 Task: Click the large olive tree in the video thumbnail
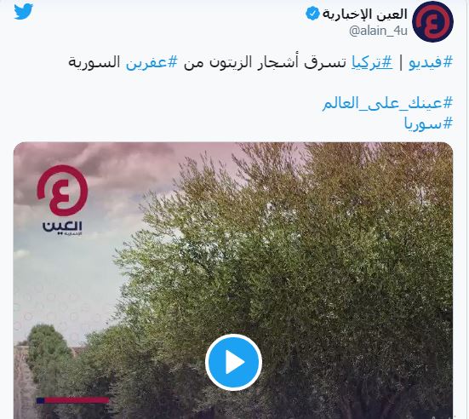pos(299,255)
